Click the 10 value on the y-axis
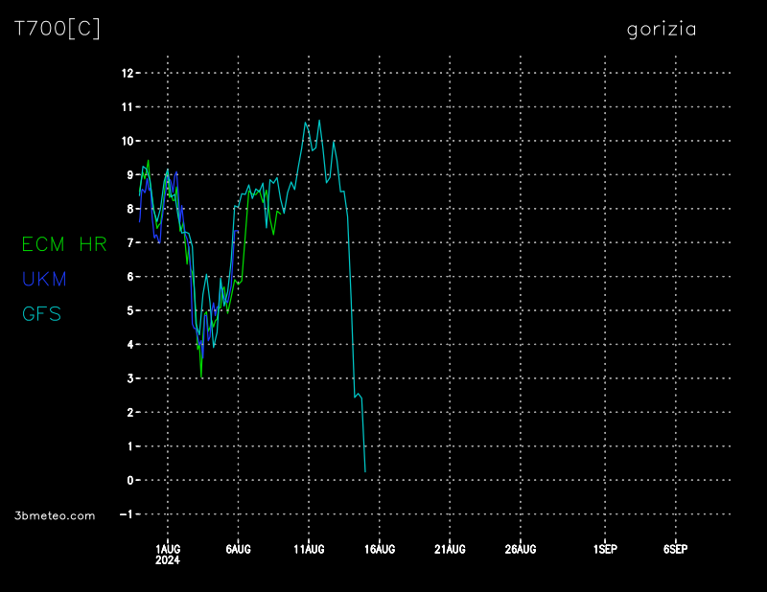The height and width of the screenshot is (592, 767). click(127, 141)
